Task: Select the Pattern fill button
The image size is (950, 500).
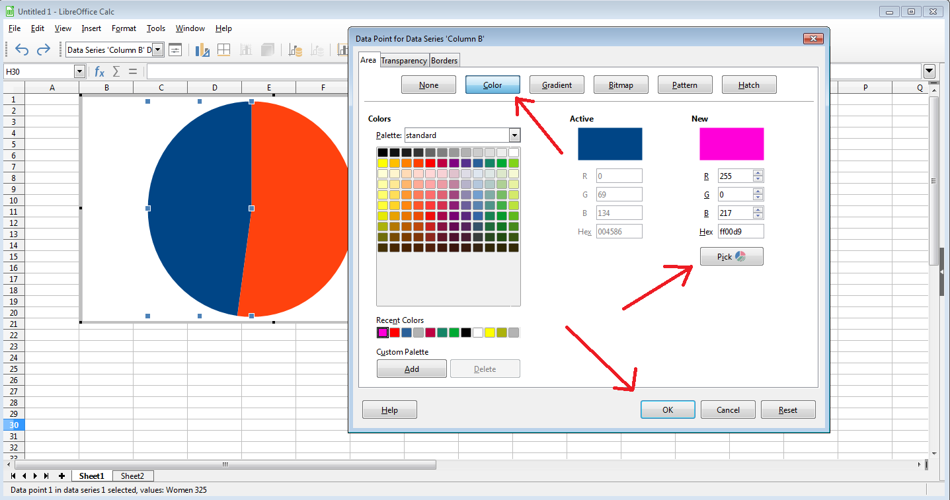Action: pos(685,85)
